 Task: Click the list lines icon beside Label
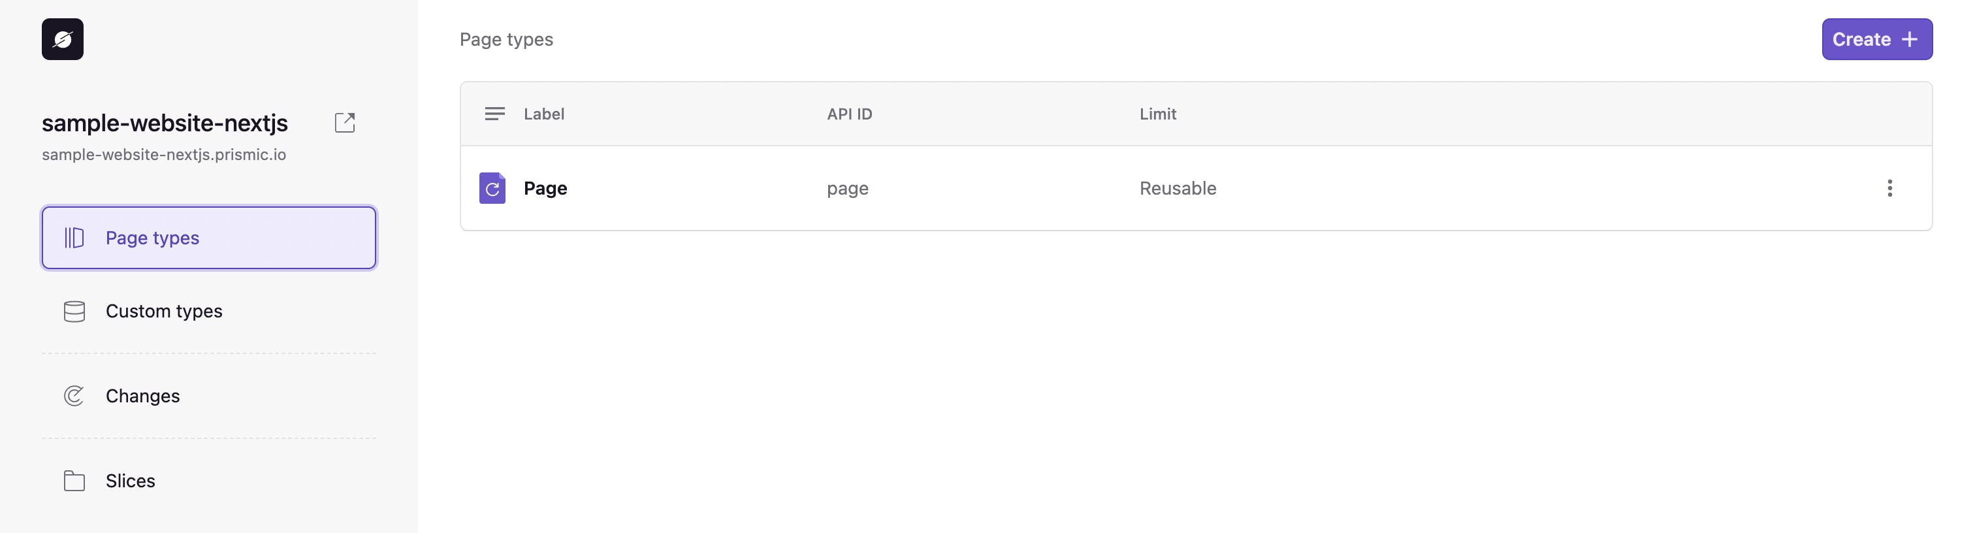point(494,114)
